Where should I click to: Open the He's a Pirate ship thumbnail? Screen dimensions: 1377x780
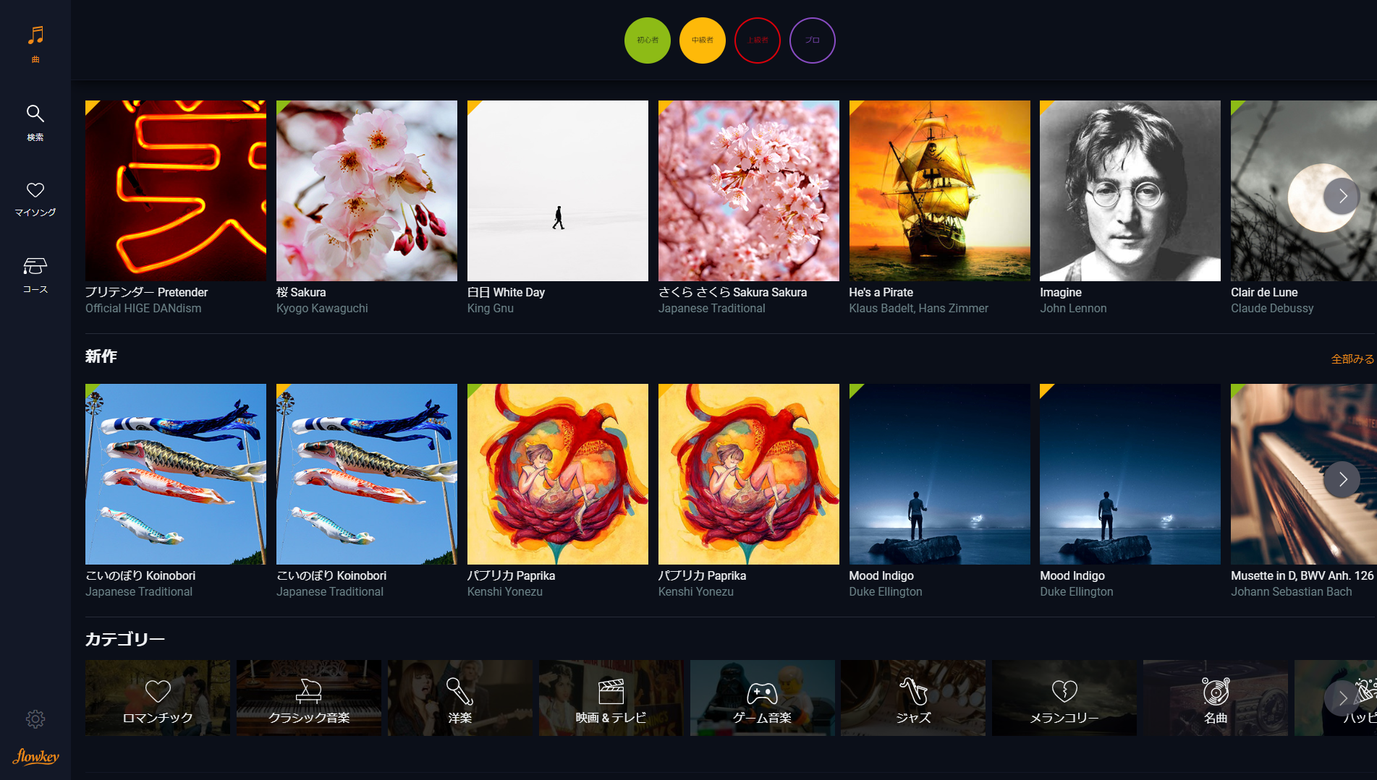click(939, 191)
